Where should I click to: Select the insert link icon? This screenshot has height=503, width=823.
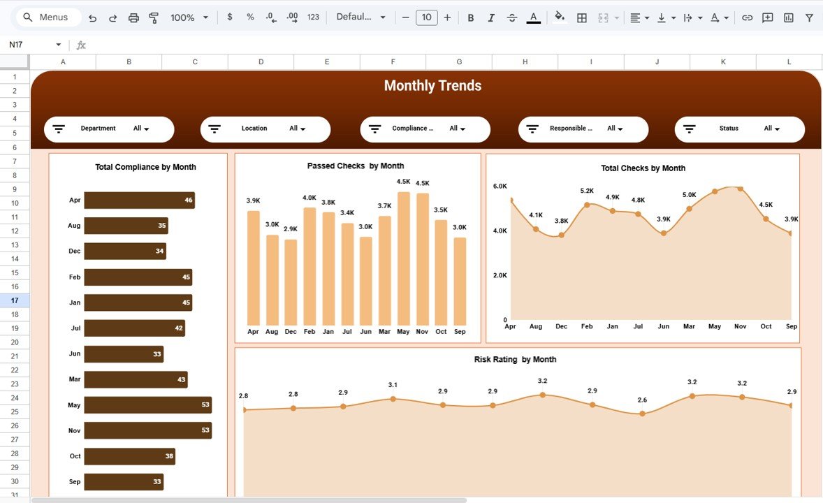pyautogui.click(x=747, y=17)
